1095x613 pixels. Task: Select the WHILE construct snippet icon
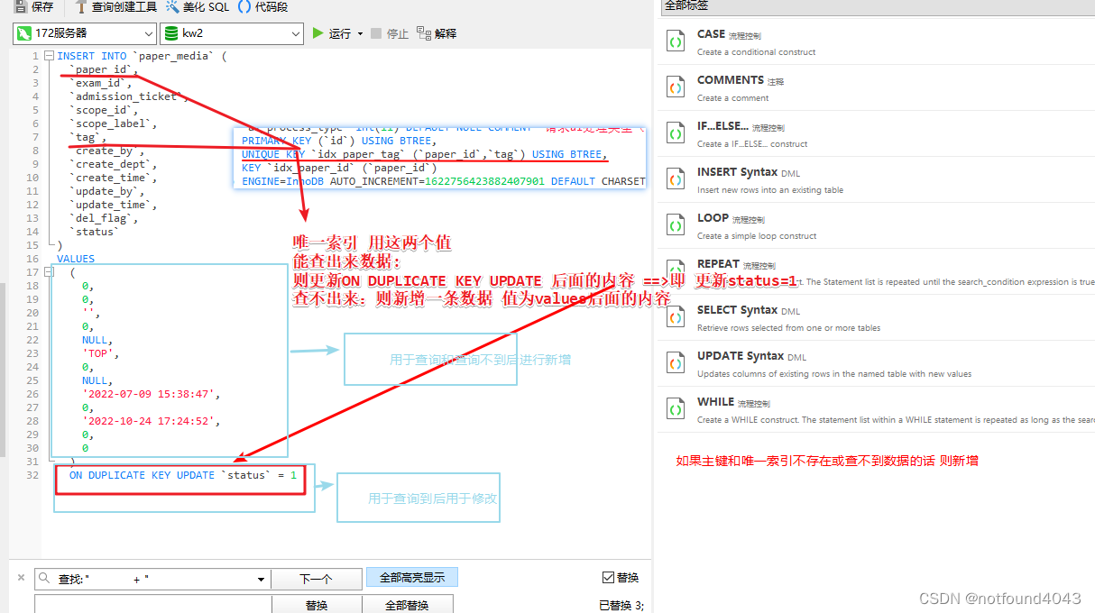pos(676,408)
